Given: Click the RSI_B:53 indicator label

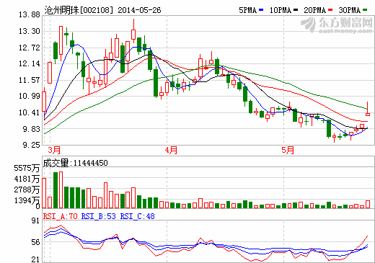Looking at the screenshot, I should [99, 216].
